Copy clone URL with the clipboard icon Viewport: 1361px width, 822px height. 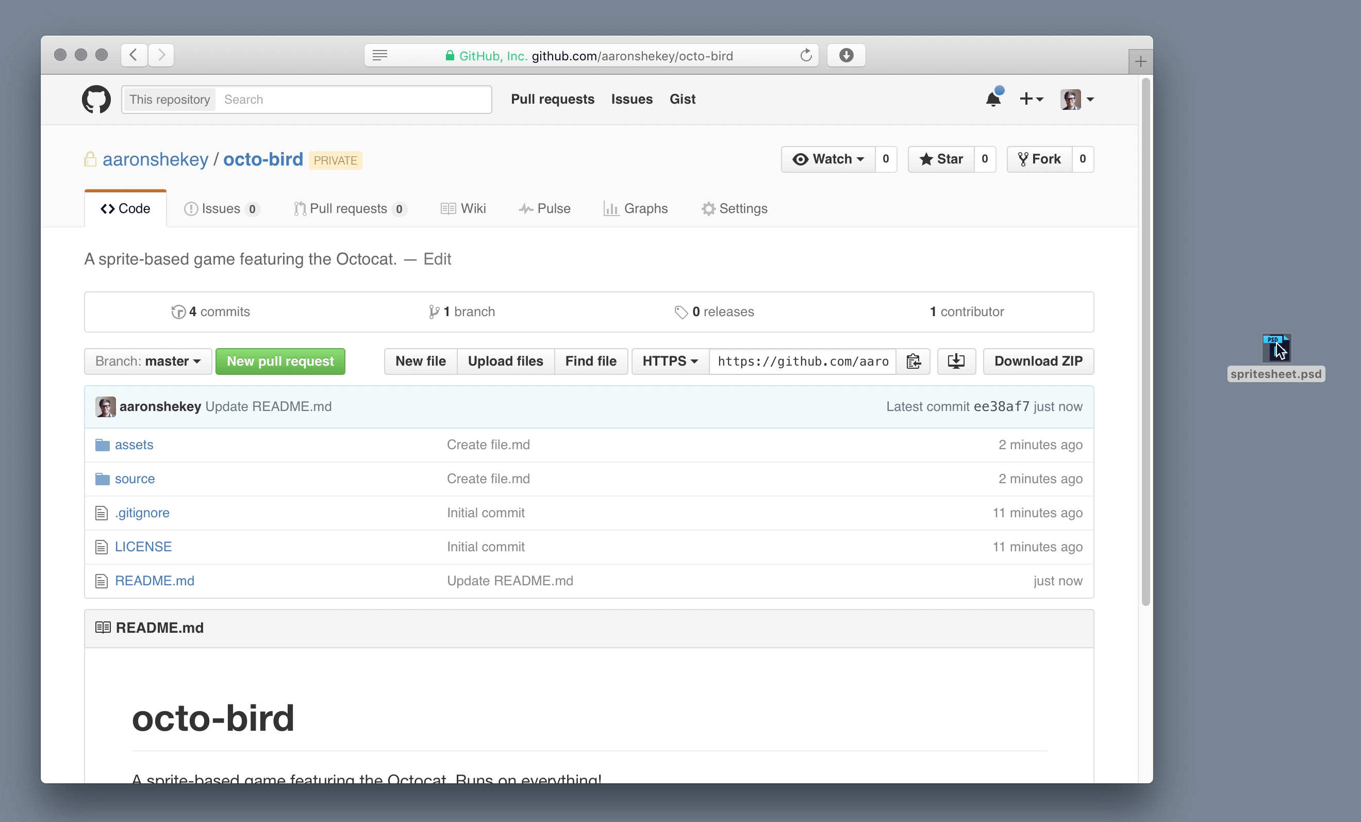[914, 361]
